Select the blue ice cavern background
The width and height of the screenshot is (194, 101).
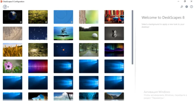tap(89, 96)
